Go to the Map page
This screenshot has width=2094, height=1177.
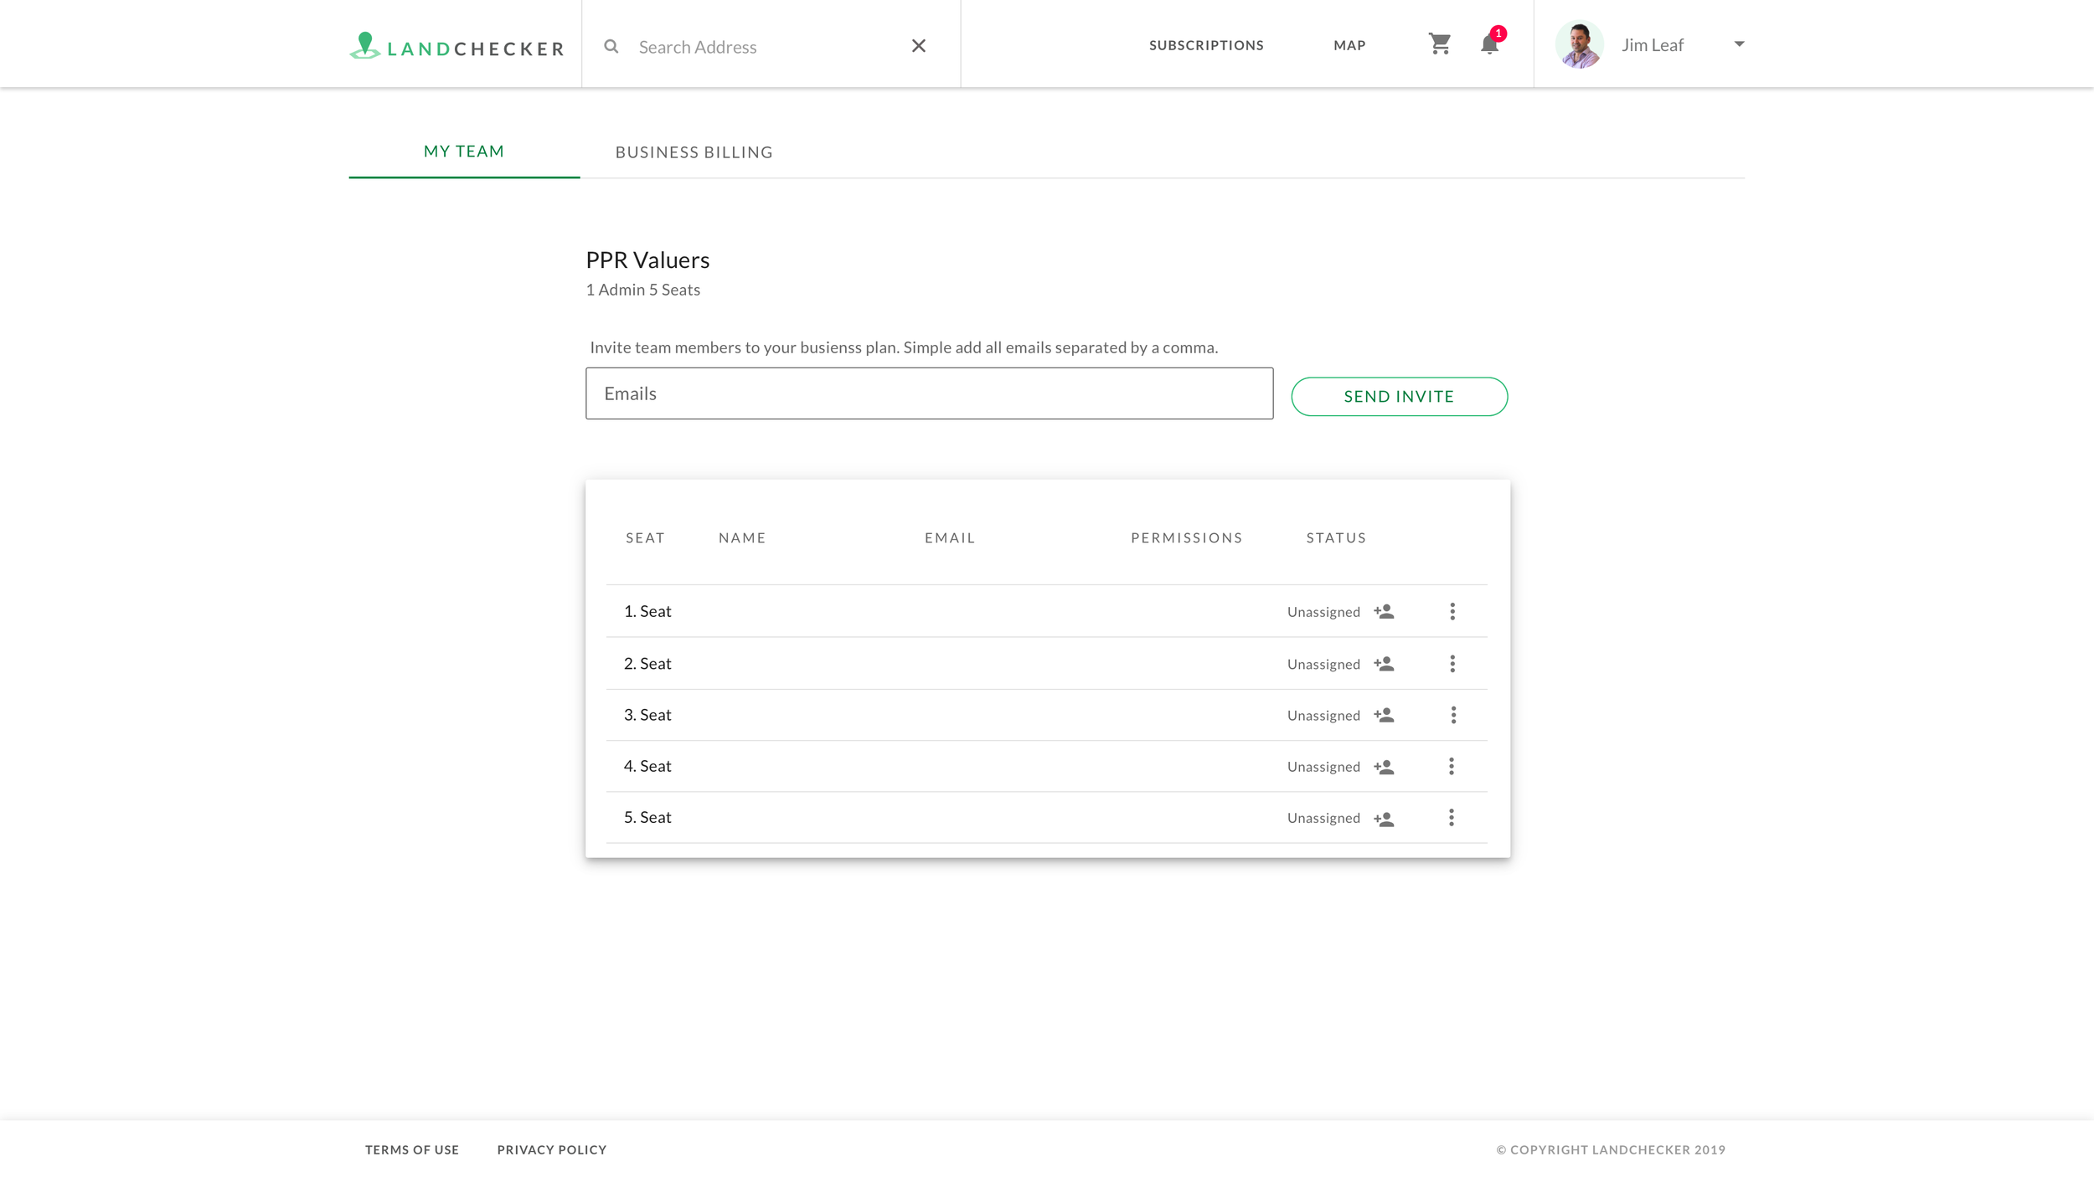point(1349,45)
